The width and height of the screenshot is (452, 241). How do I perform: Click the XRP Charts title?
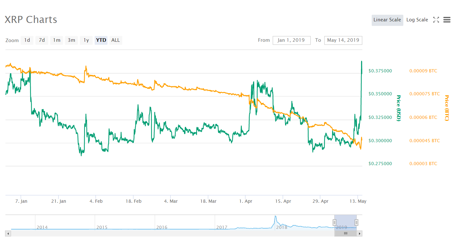[x=31, y=19]
